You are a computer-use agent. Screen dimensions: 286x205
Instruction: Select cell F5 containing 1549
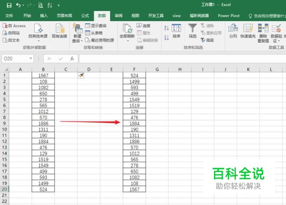tap(134, 99)
